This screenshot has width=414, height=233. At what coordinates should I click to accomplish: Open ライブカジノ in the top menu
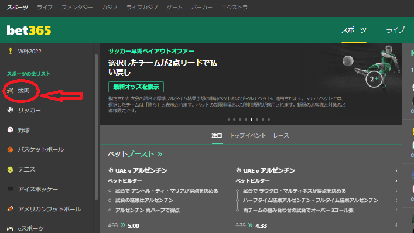pyautogui.click(x=142, y=8)
